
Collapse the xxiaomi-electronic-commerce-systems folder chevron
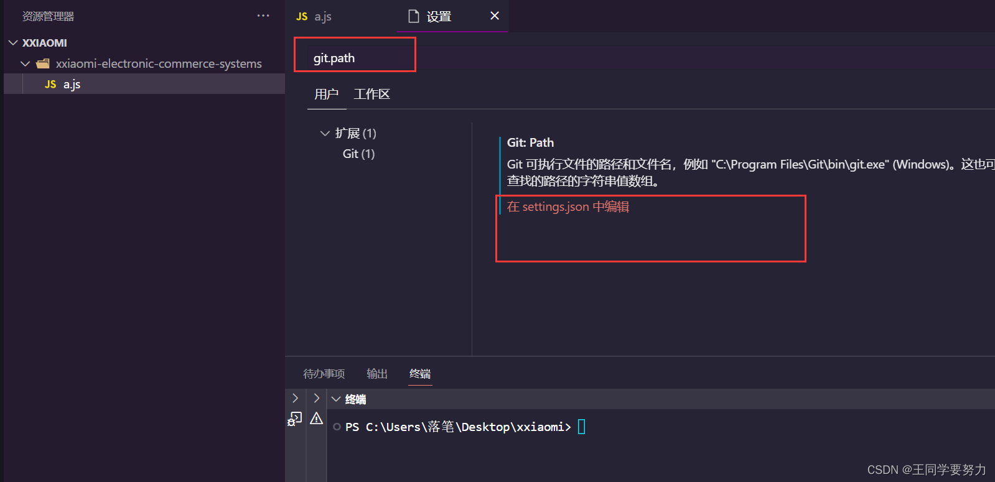tap(26, 63)
